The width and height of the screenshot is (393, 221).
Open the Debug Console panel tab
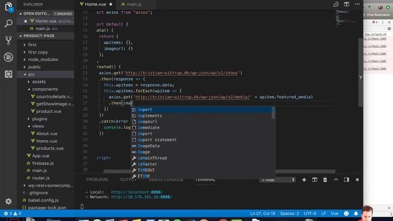point(166,180)
